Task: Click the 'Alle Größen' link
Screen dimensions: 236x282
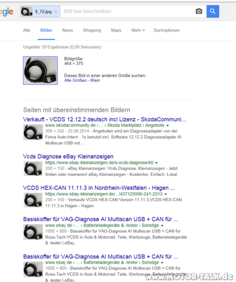Action: click(76, 80)
